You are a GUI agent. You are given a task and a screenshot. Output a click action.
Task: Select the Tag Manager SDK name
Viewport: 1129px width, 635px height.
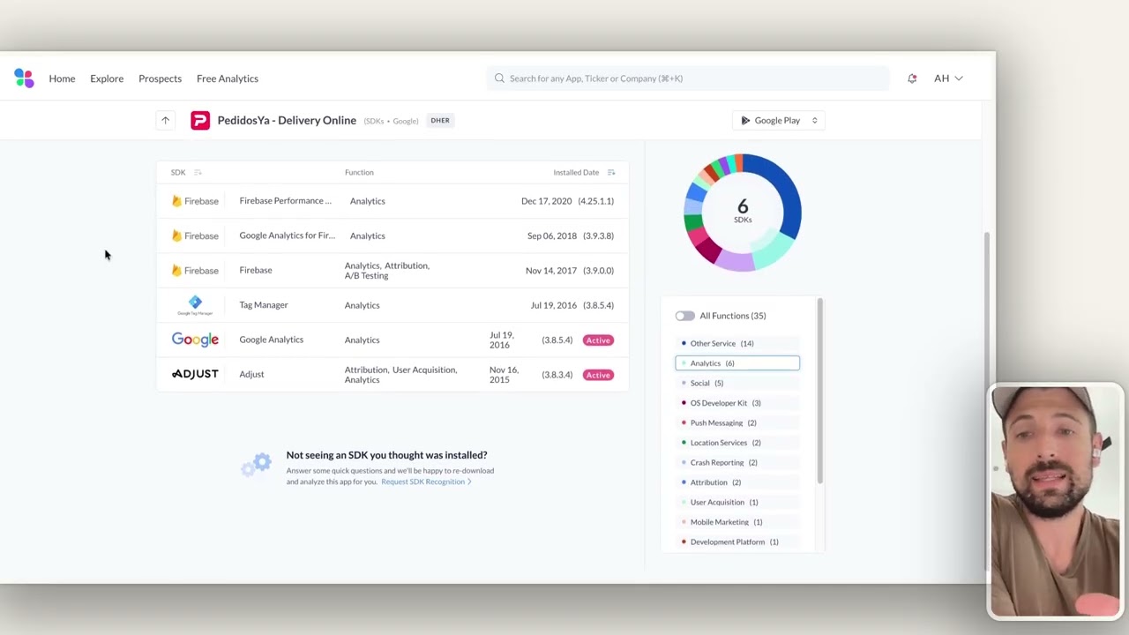coord(264,305)
